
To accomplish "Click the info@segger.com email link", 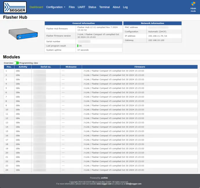I will click(x=134, y=184).
